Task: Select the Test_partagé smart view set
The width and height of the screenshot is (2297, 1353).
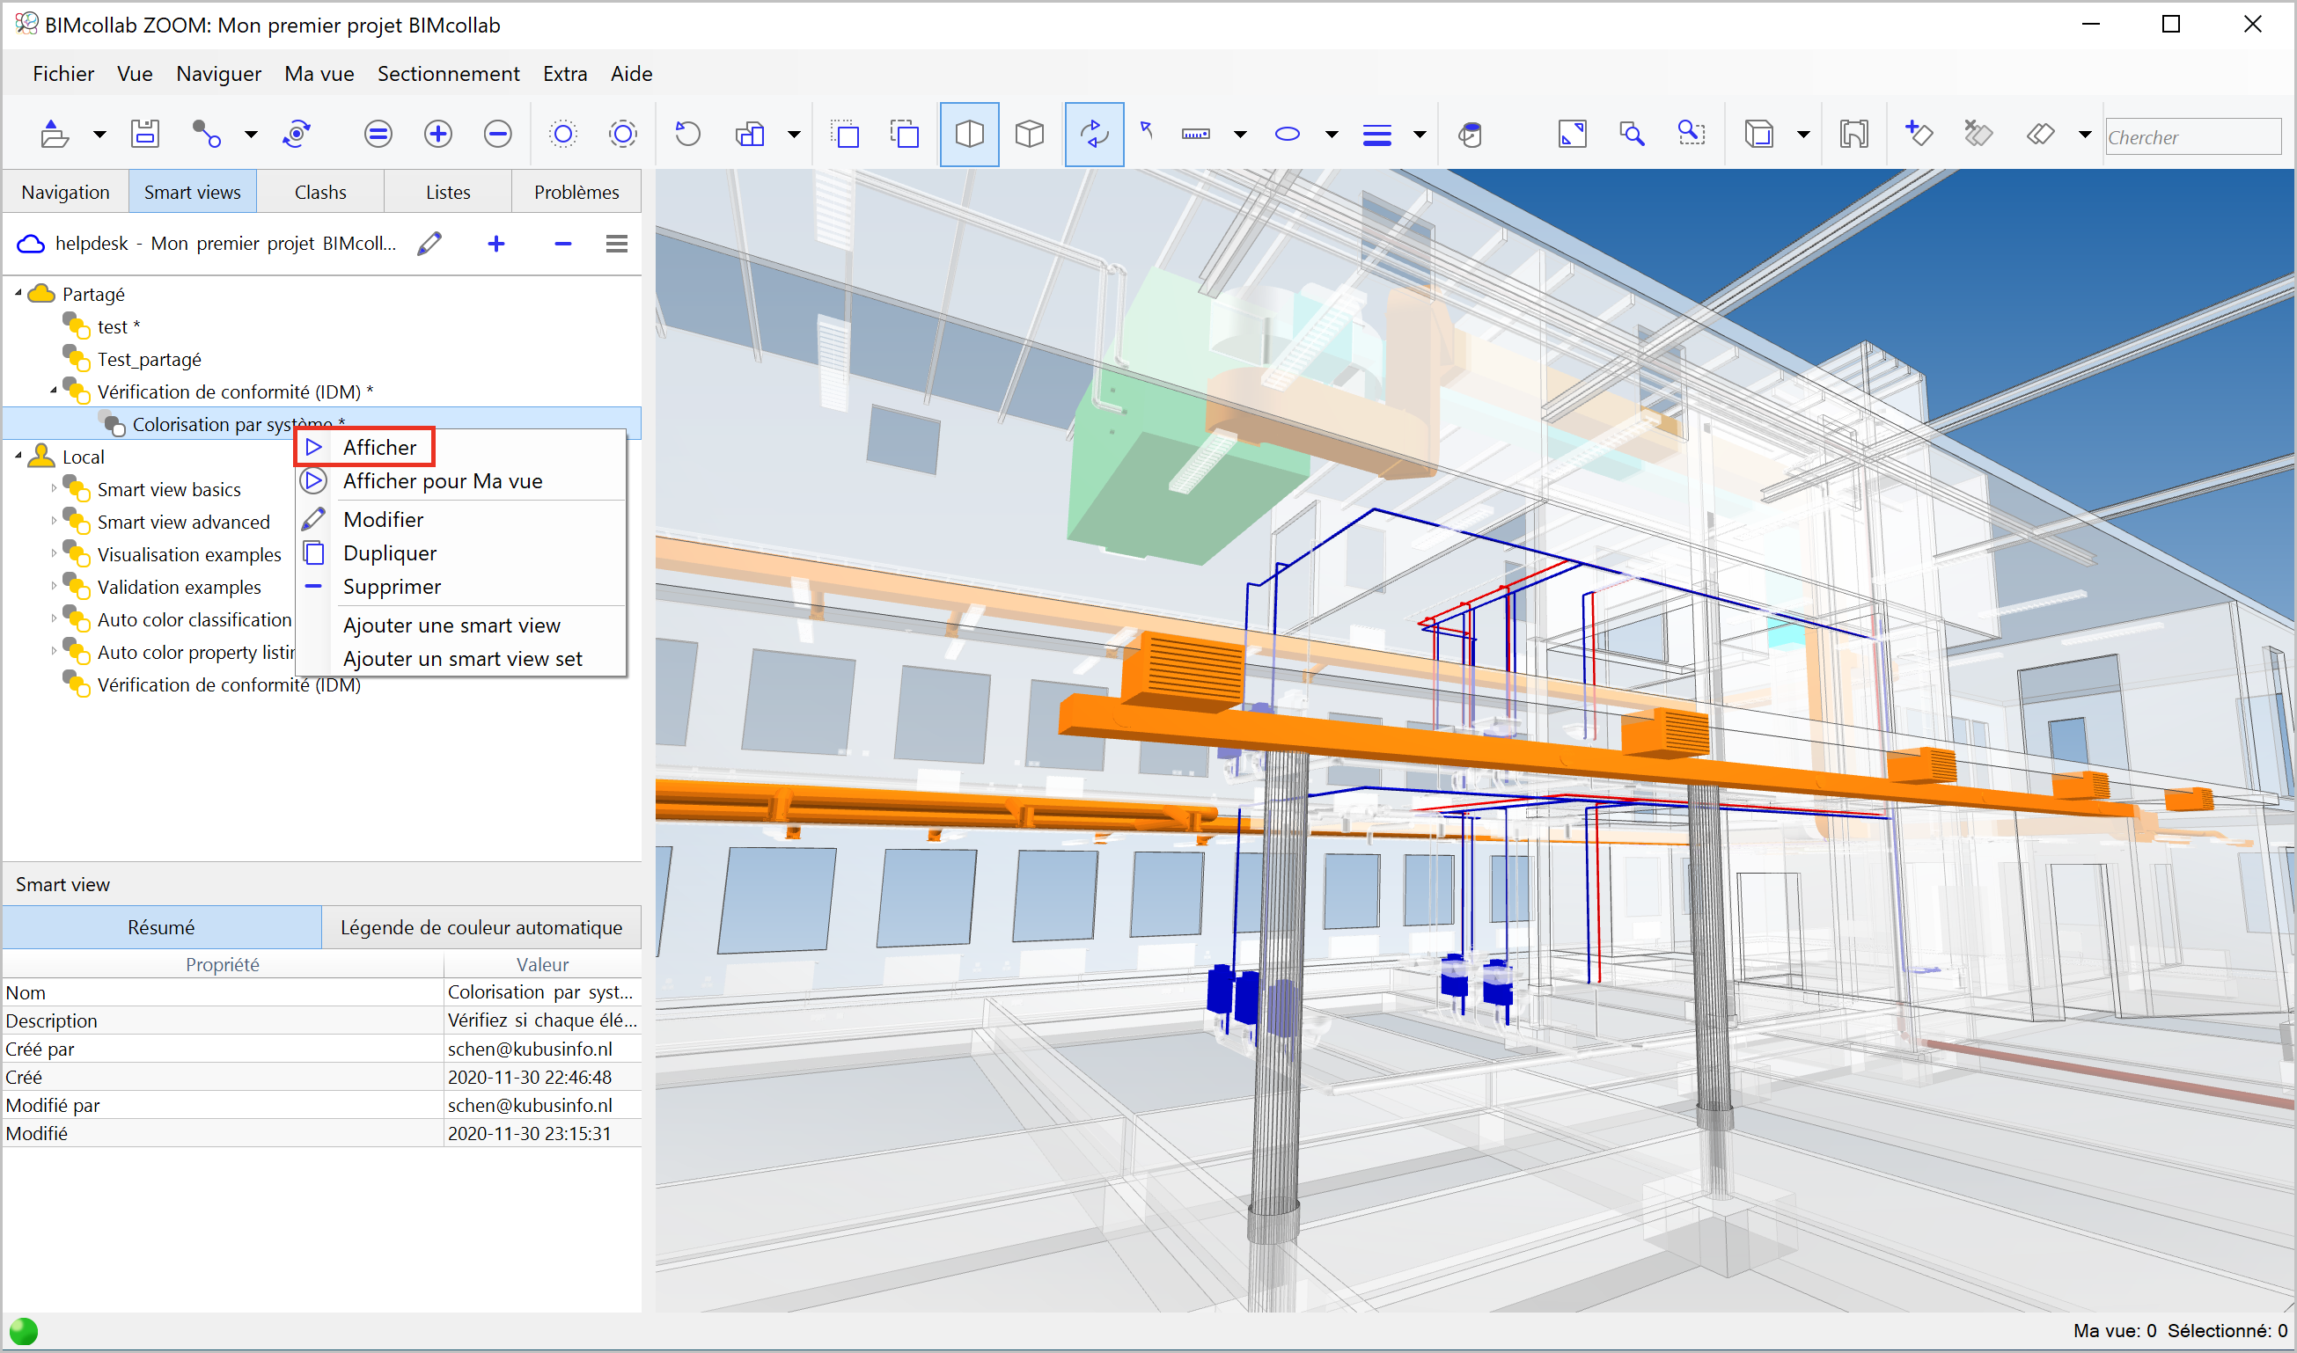Action: (149, 359)
